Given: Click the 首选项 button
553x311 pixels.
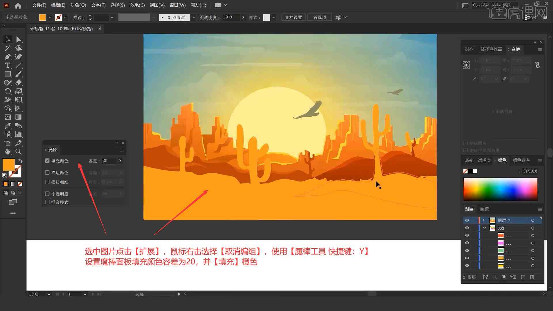Looking at the screenshot, I should [319, 17].
